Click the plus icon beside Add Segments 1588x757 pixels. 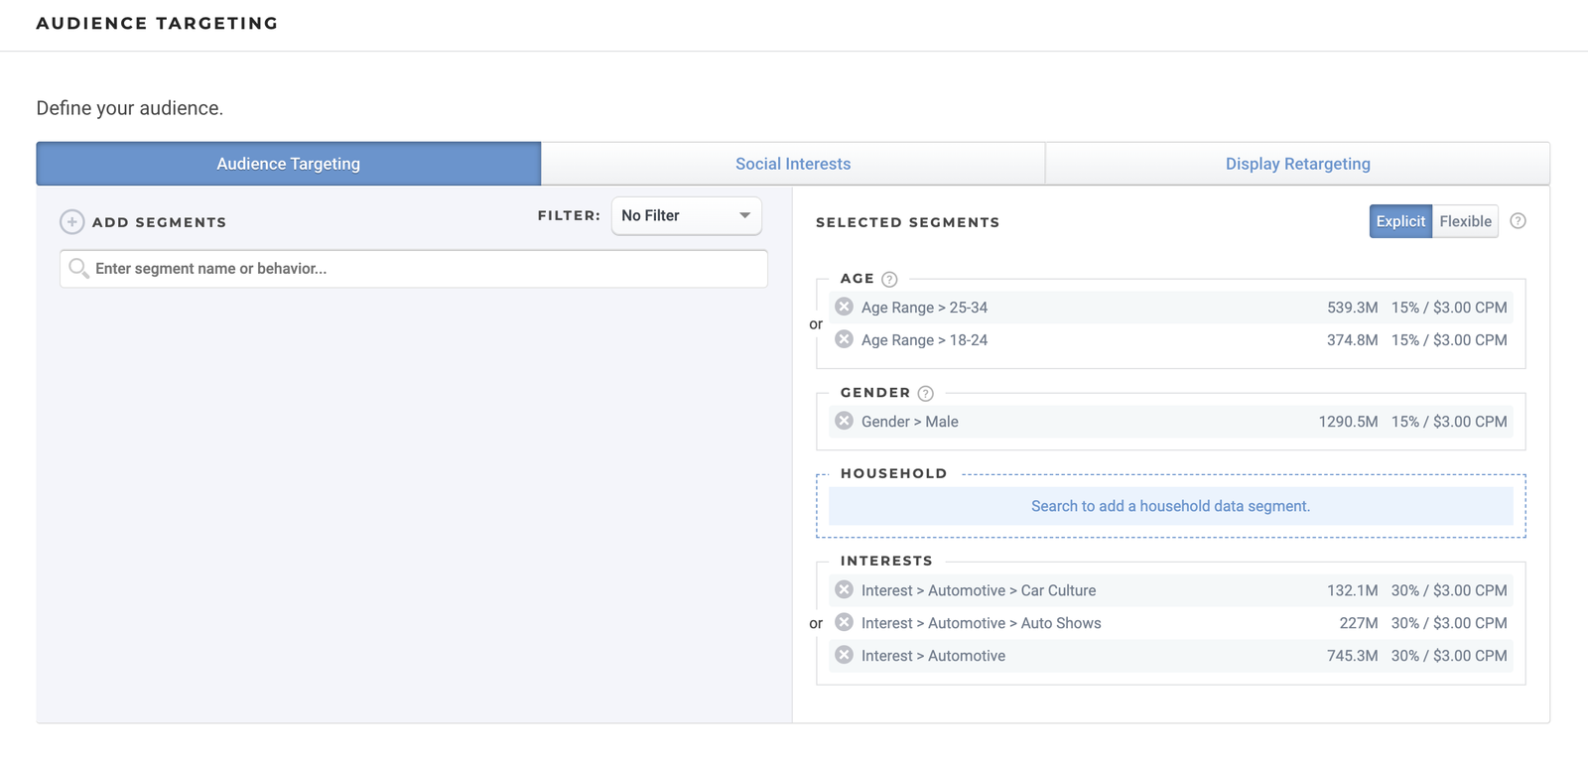click(x=71, y=222)
